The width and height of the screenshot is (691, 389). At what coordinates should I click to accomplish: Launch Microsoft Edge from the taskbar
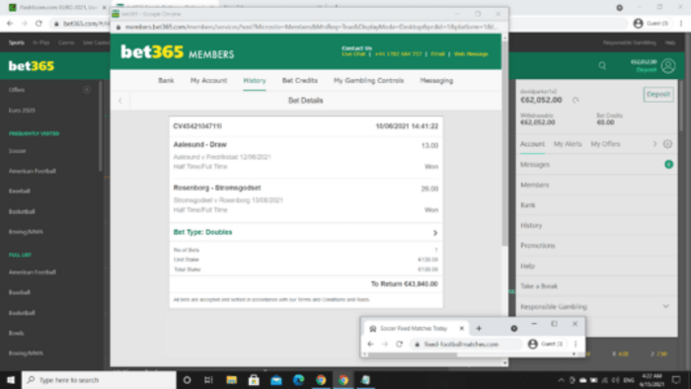(x=298, y=380)
